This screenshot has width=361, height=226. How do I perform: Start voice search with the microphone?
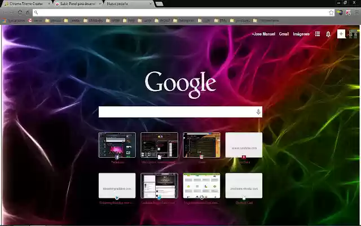pyautogui.click(x=258, y=112)
